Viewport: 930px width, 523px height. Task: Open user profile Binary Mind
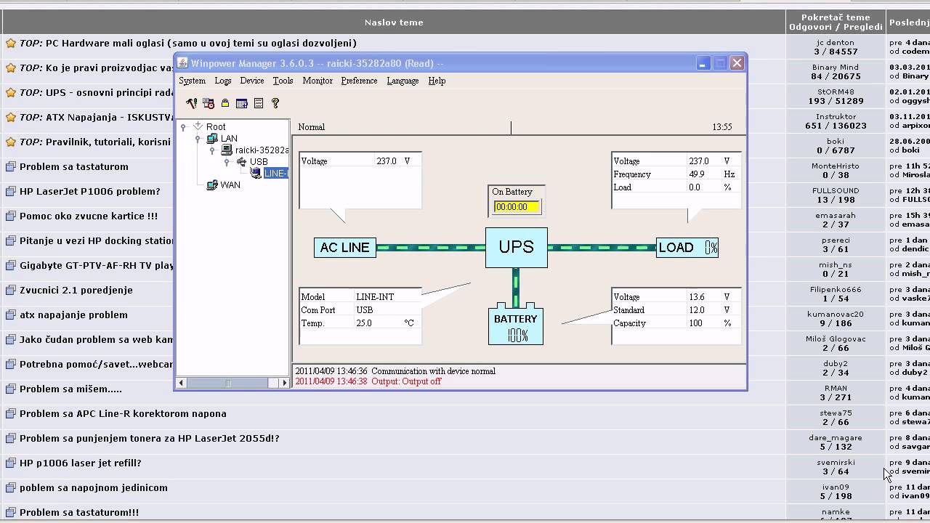(x=836, y=68)
